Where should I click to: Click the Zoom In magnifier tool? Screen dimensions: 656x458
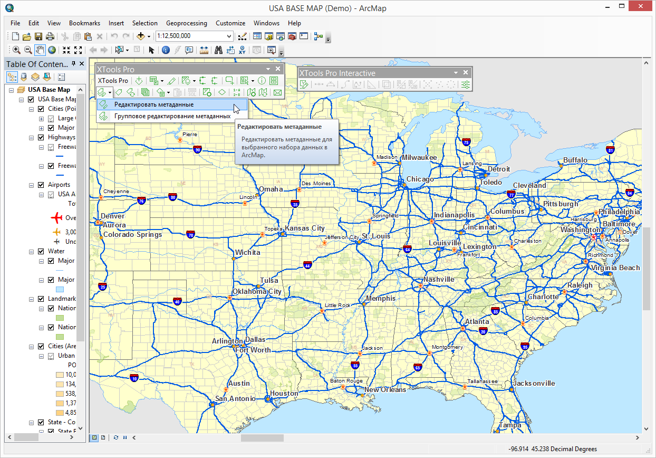(x=16, y=50)
